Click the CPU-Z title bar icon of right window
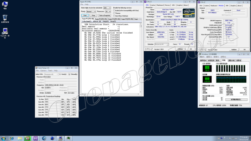This screenshot has width=251, height=141. (199, 2)
